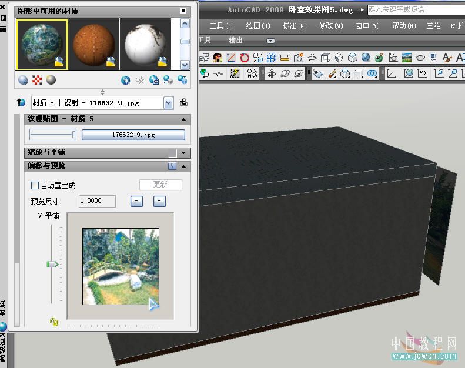465x368 pixels.
Task: Click the teapot render icon in toolbar
Action: pyautogui.click(x=420, y=58)
